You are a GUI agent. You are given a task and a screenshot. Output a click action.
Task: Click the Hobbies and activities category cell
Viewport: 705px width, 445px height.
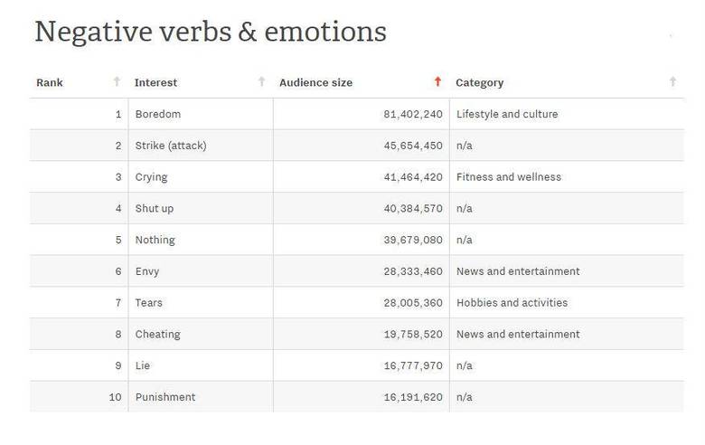pyautogui.click(x=512, y=303)
